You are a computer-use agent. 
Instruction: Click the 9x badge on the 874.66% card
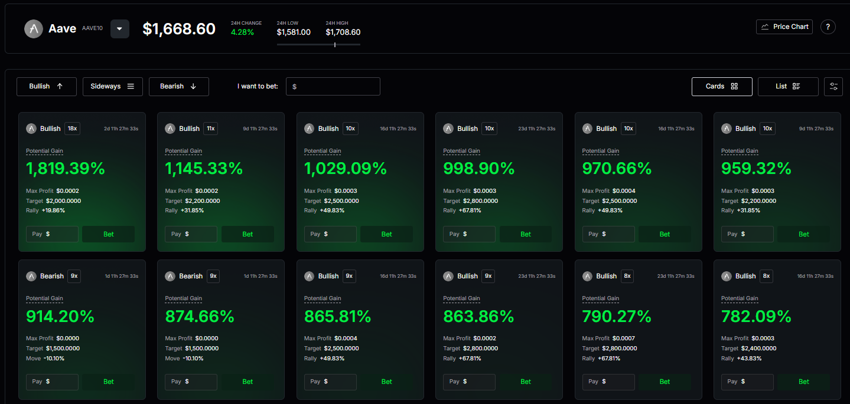213,276
